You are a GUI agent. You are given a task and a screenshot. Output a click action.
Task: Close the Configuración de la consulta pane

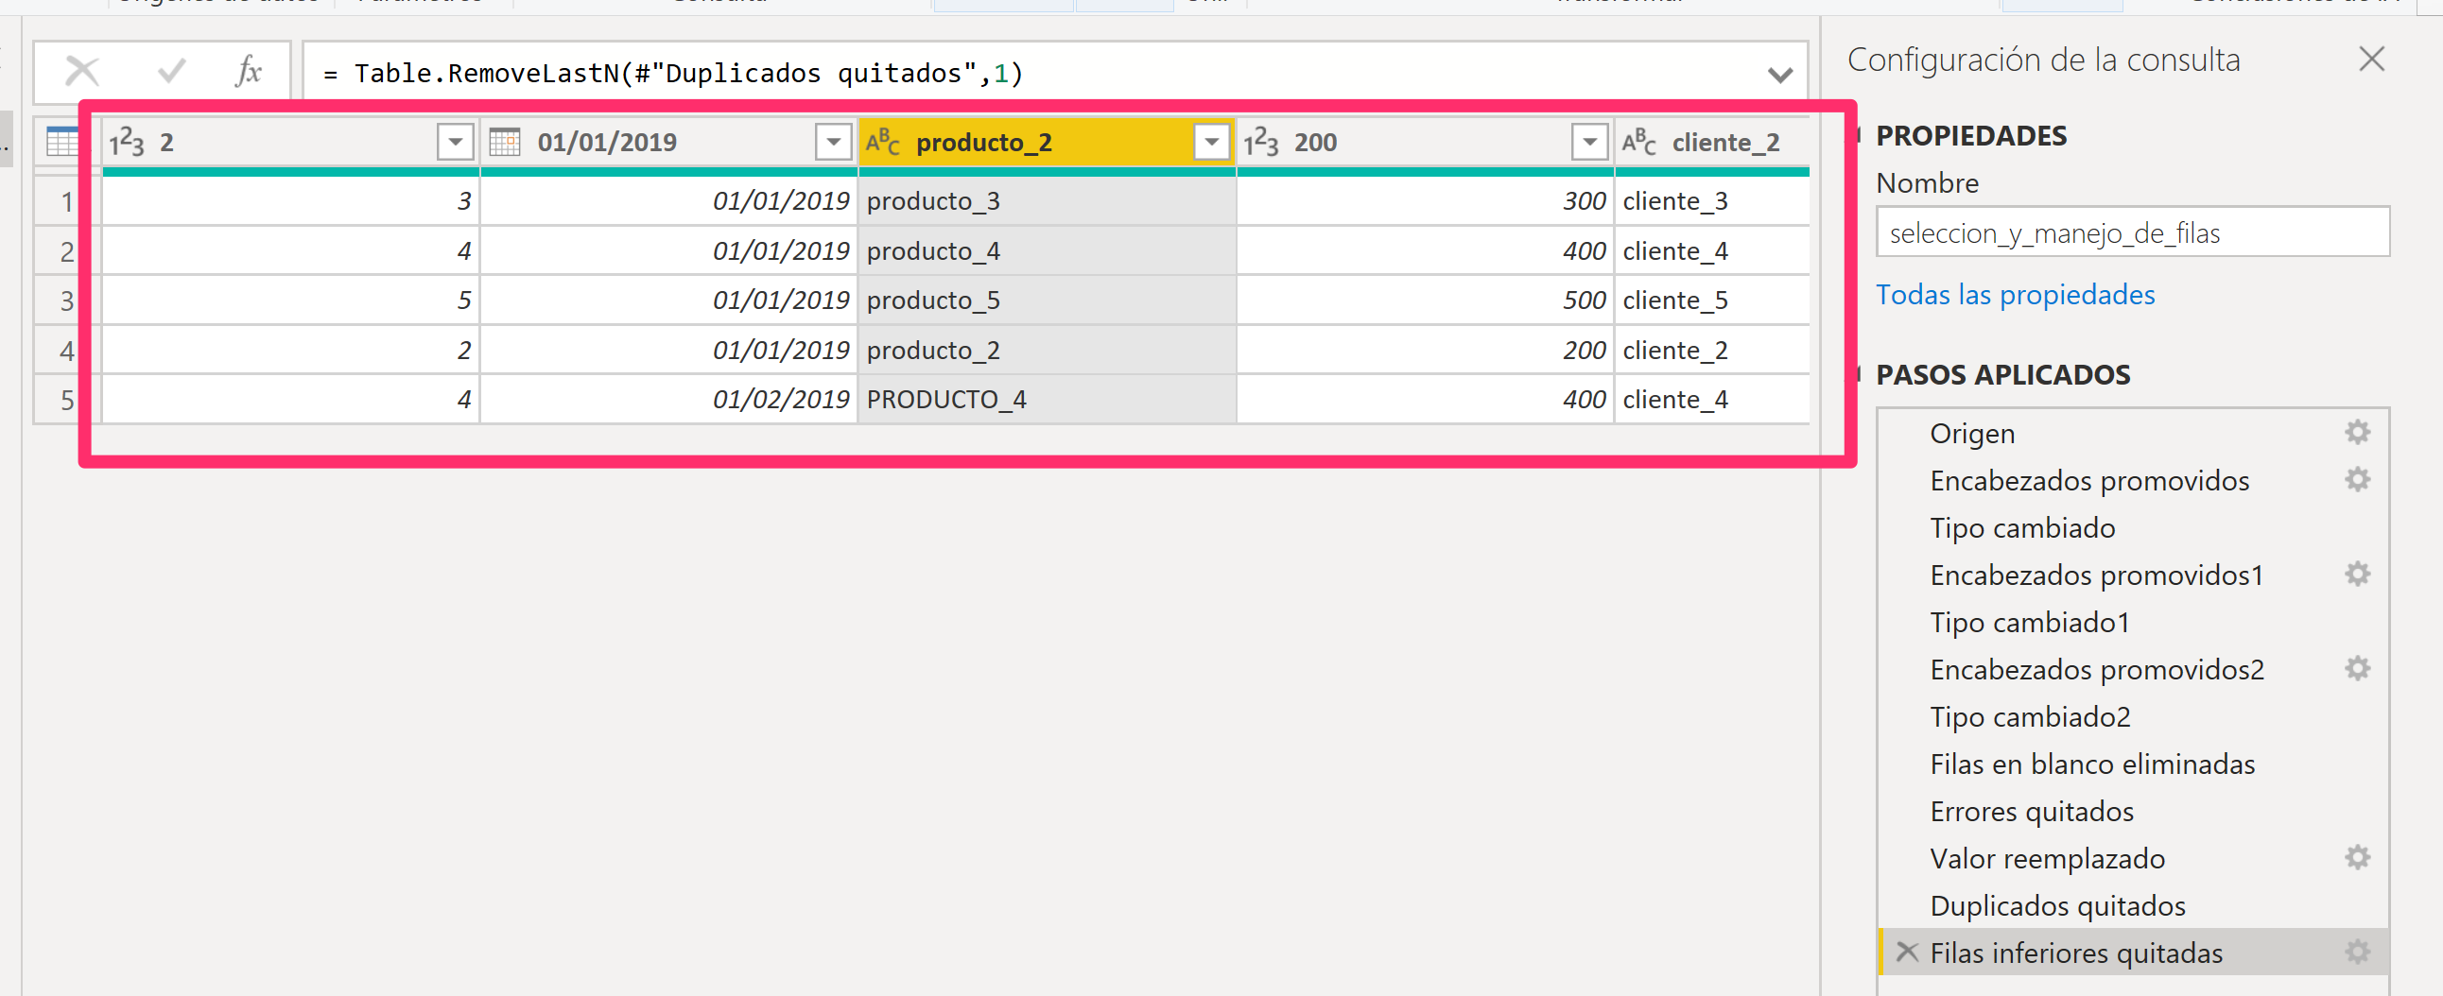[2371, 60]
